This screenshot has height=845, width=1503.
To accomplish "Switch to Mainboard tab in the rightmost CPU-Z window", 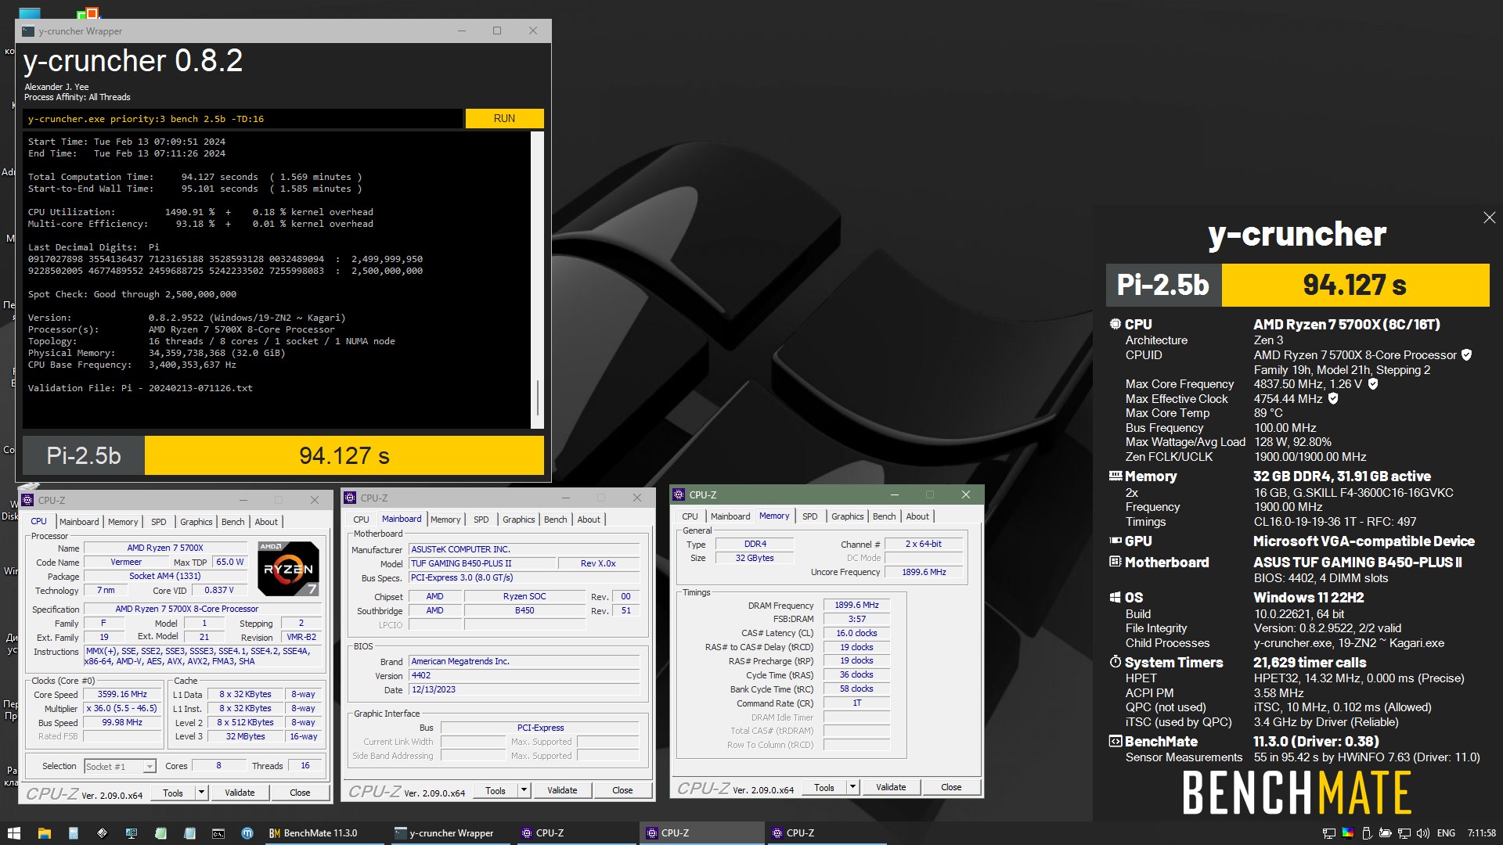I will tap(730, 516).
